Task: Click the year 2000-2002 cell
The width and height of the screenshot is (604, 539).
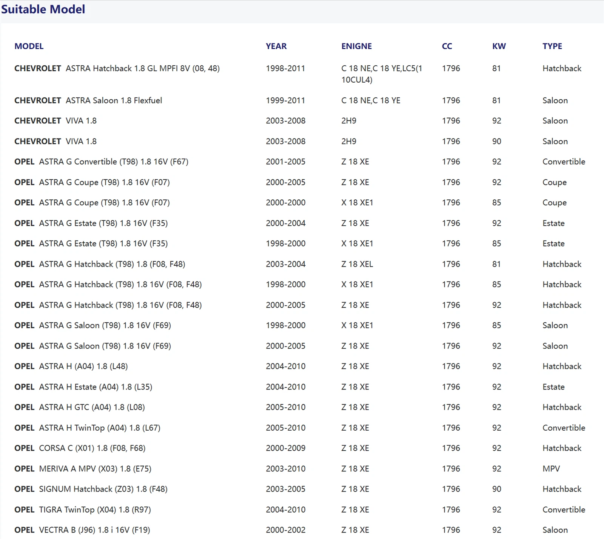Action: pyautogui.click(x=285, y=530)
